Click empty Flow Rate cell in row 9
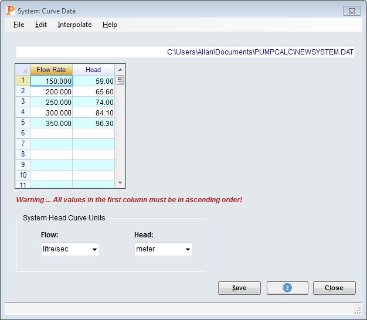The height and width of the screenshot is (320, 367). click(x=52, y=165)
